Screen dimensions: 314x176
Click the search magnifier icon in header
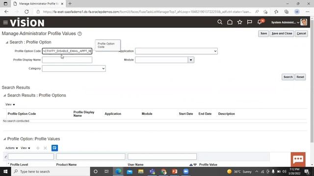pyautogui.click(x=220, y=22)
